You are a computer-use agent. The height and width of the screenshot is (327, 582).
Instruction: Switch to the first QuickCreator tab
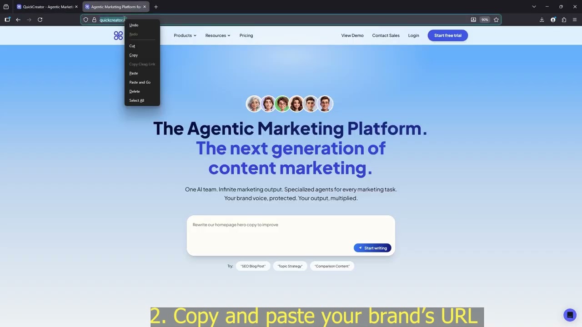[x=47, y=7]
